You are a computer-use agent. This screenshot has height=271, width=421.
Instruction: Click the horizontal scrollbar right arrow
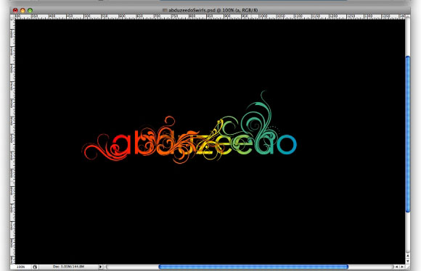point(402,267)
